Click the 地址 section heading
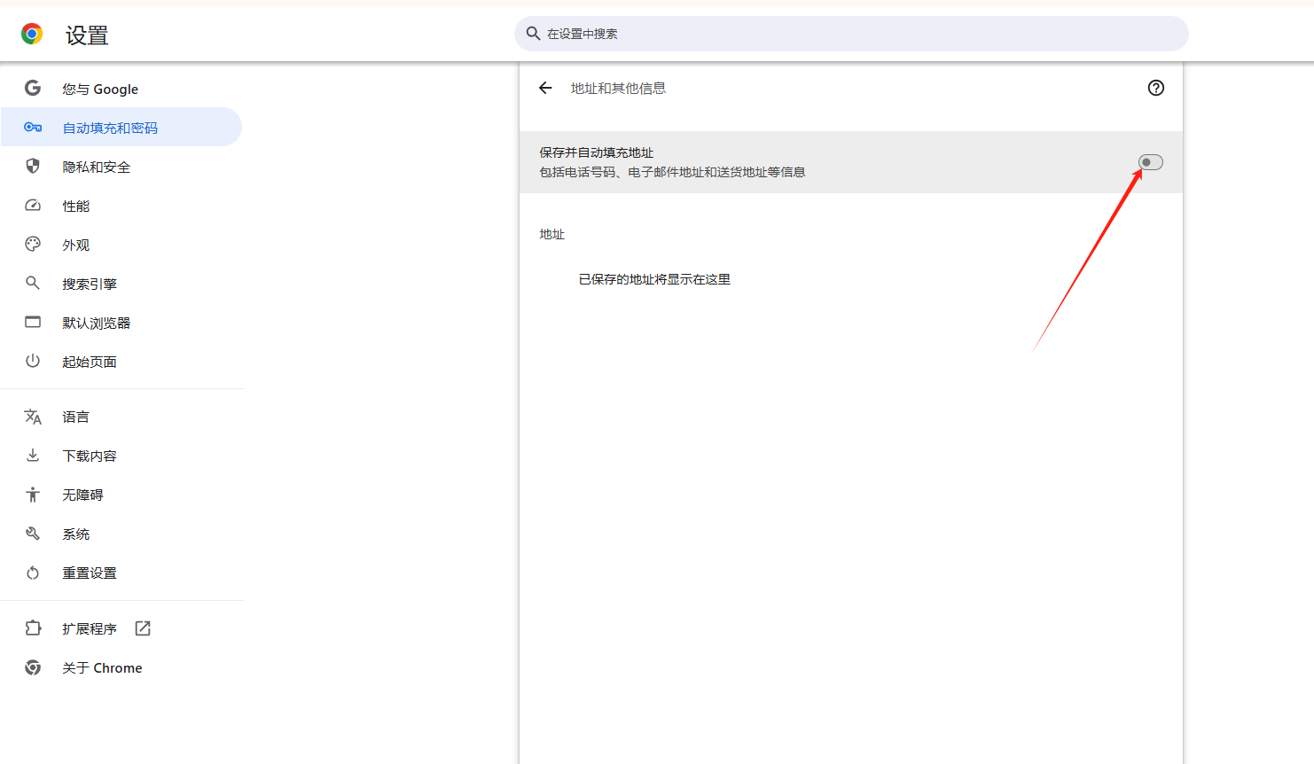 tap(551, 234)
